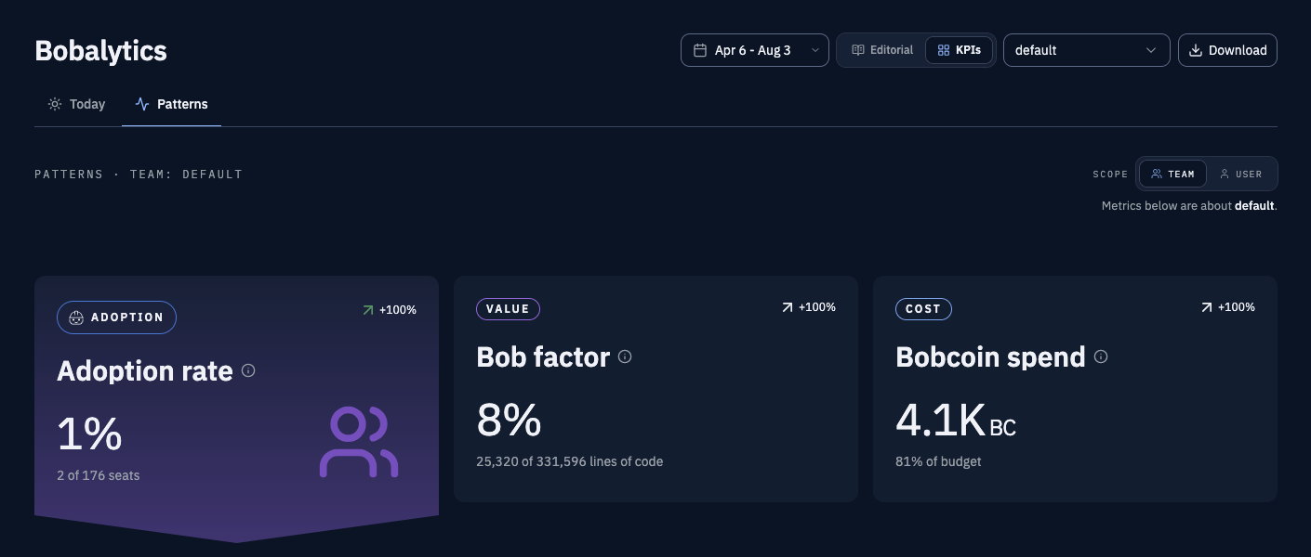Click the green trend arrow on Adoption card
Screen dimensions: 1311x557
tap(368, 310)
